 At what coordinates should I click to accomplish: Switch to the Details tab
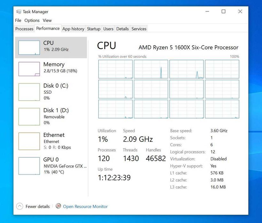click(x=122, y=29)
